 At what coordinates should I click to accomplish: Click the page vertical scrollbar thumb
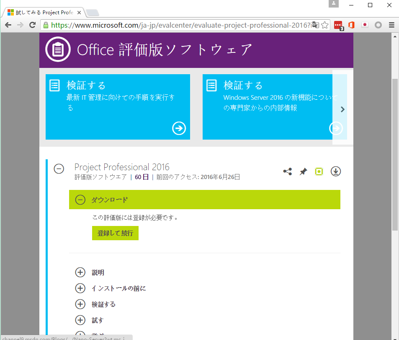click(395, 155)
